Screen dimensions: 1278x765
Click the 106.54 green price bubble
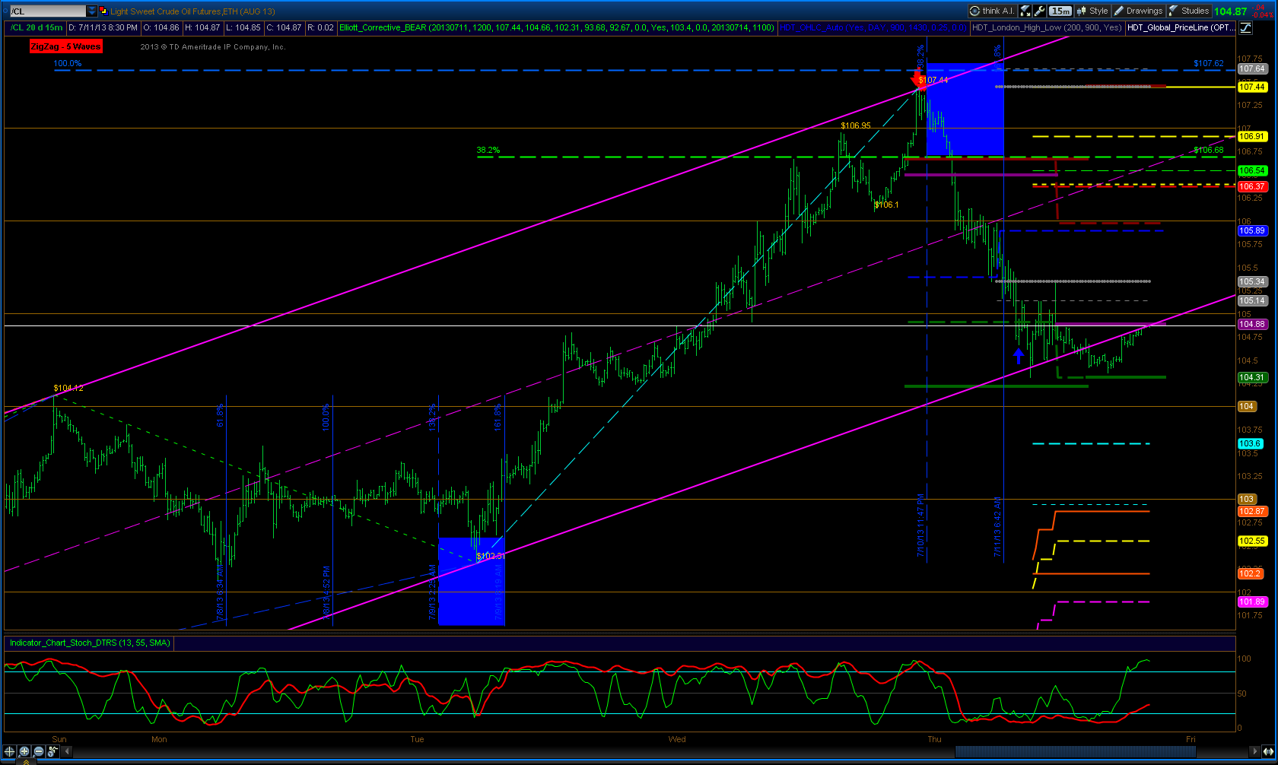1251,170
